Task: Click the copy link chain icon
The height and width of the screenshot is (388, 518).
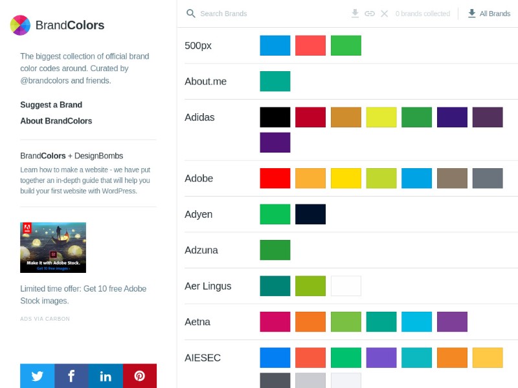Action: [x=370, y=14]
